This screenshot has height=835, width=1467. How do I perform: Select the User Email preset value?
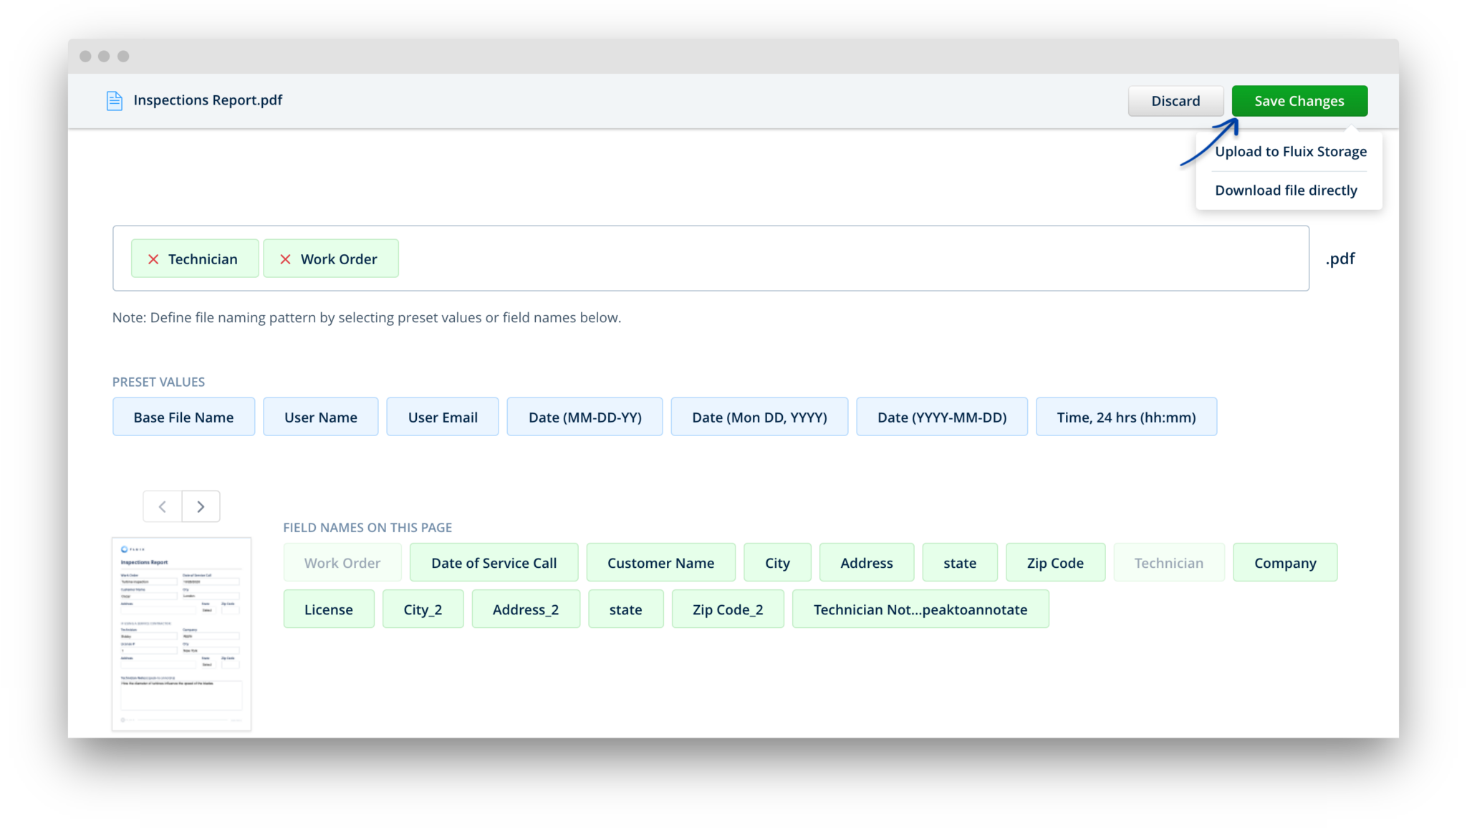pyautogui.click(x=442, y=416)
